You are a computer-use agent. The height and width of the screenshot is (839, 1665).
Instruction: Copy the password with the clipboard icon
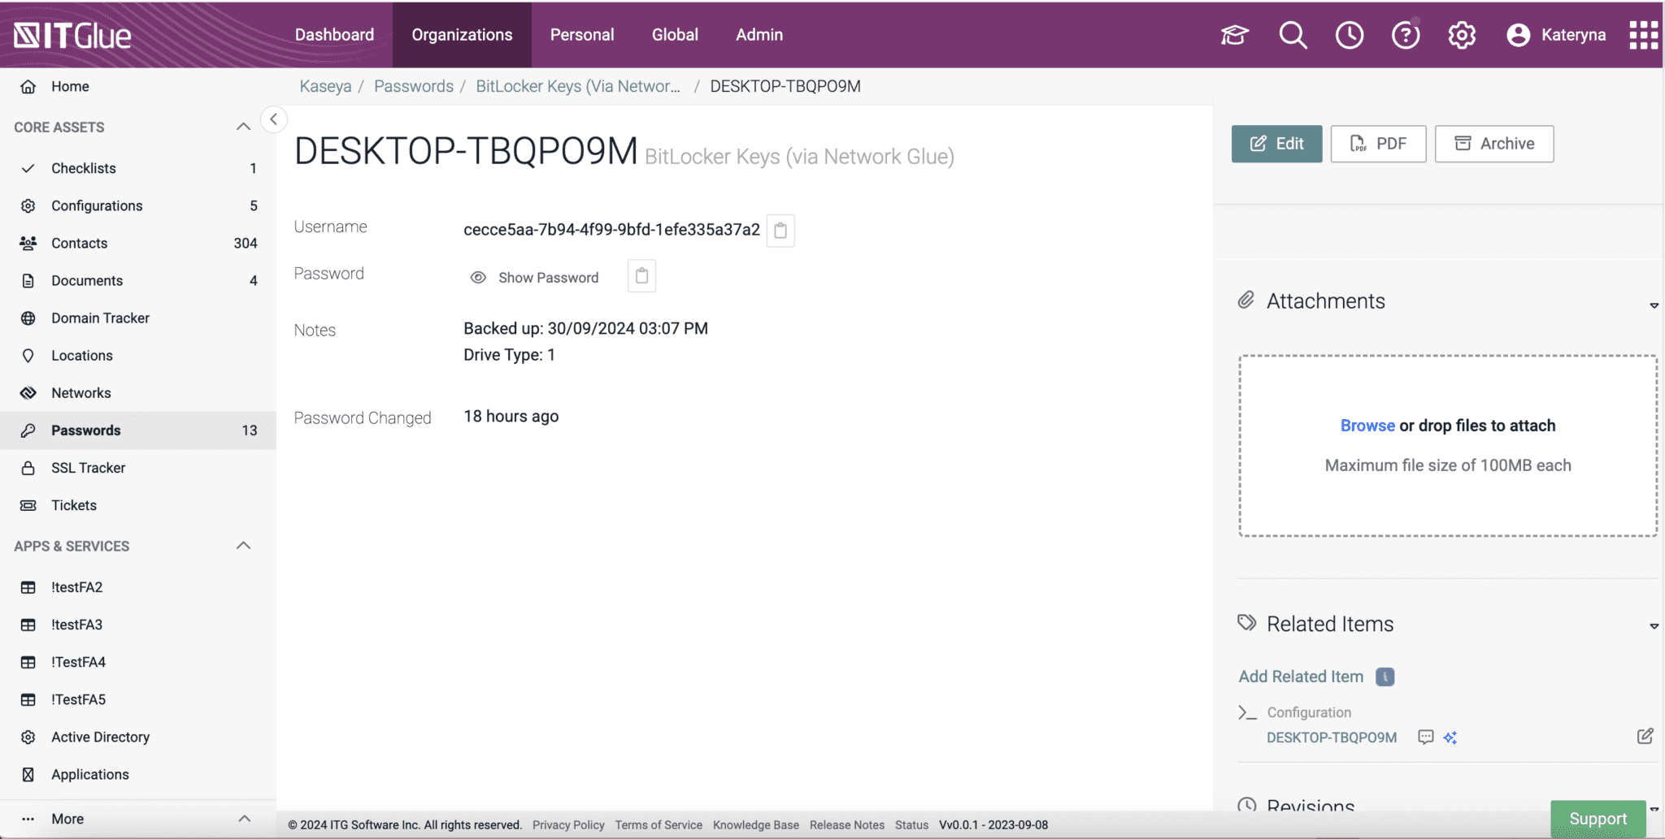coord(641,276)
